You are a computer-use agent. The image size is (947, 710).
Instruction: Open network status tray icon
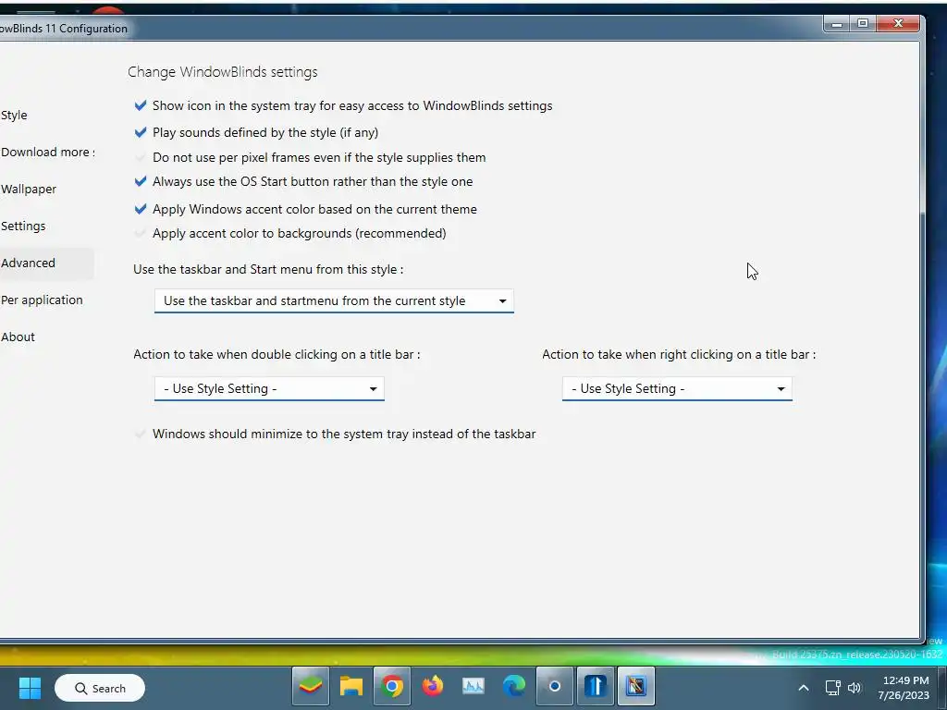pos(833,688)
